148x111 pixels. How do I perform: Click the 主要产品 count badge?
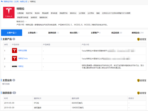(14, 39)
